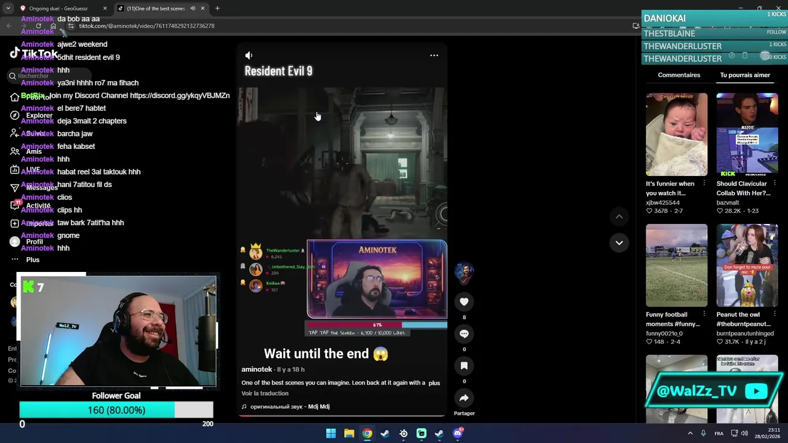
Task: Open 'Should Clavicular Collab With Her' thumbnail
Action: point(747,134)
